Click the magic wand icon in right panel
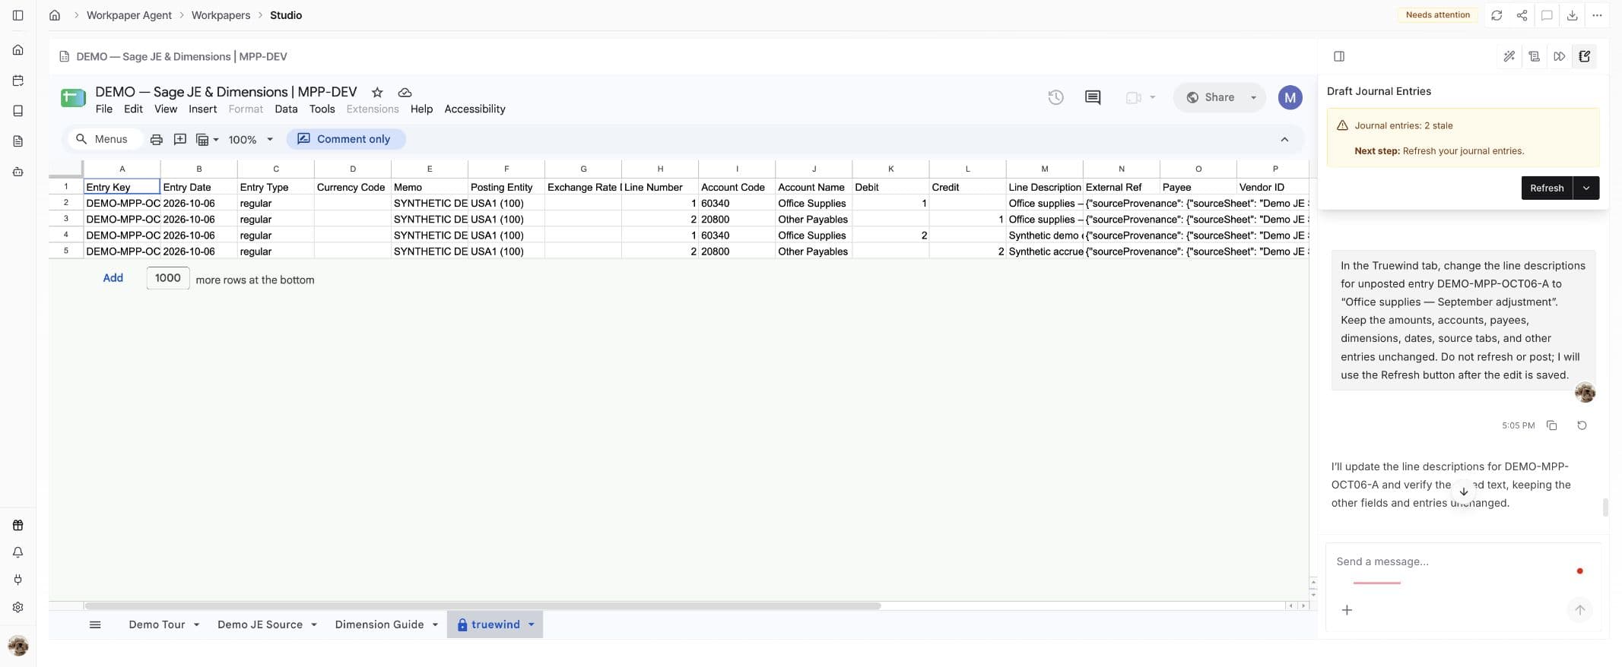Screen dimensions: 1622x667 click(1509, 56)
